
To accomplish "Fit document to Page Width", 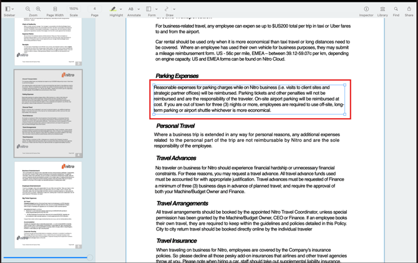I will click(55, 9).
